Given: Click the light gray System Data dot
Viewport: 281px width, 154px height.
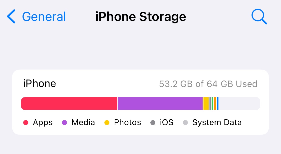Looking at the screenshot, I should (x=185, y=123).
